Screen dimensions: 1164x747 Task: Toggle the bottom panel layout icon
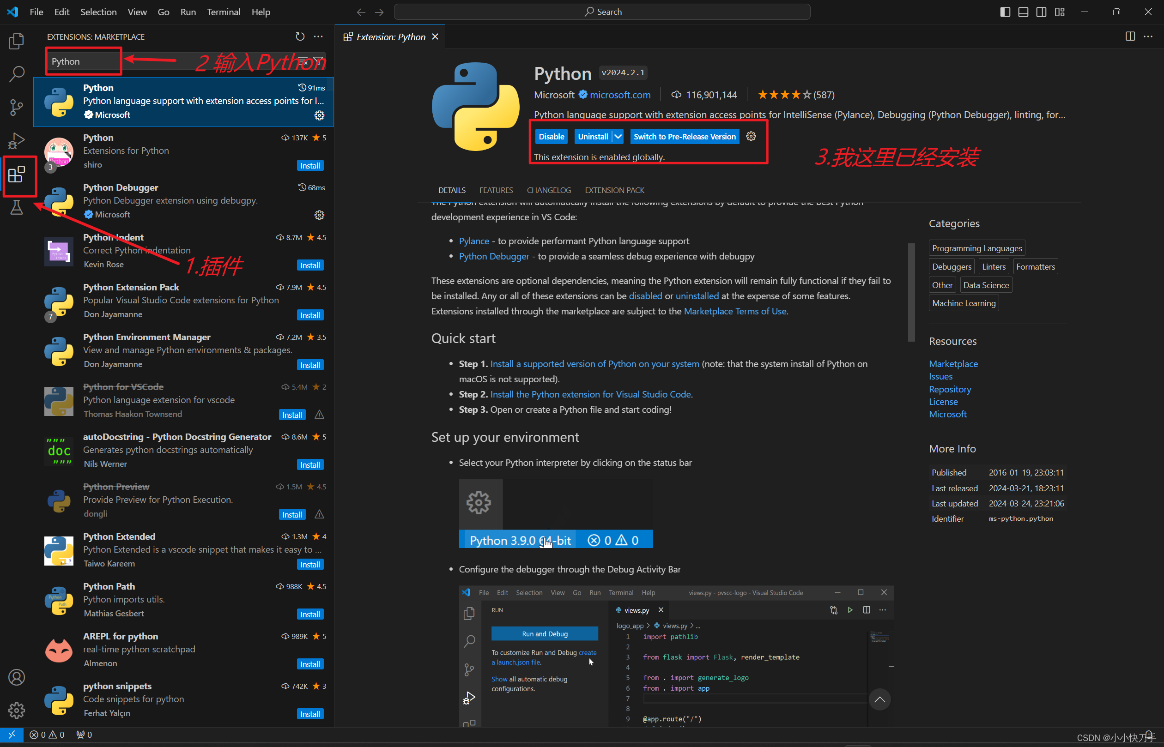1023,12
